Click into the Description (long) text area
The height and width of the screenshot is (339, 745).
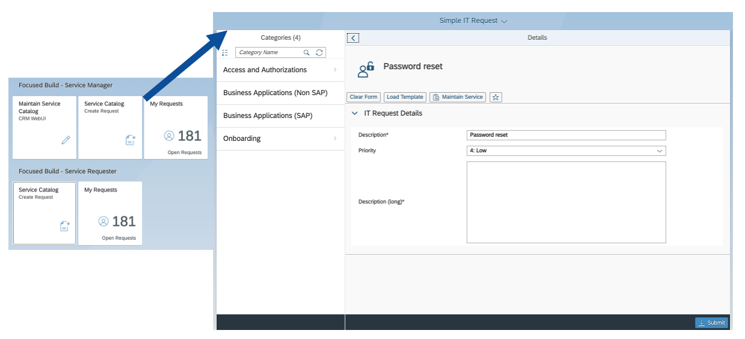[566, 202]
